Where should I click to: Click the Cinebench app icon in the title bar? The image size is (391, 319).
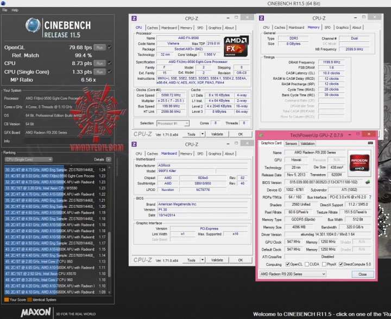click(x=3, y=3)
